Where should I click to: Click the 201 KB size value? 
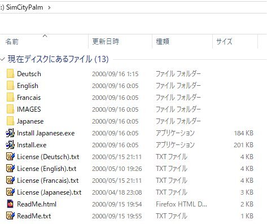[x=243, y=145]
